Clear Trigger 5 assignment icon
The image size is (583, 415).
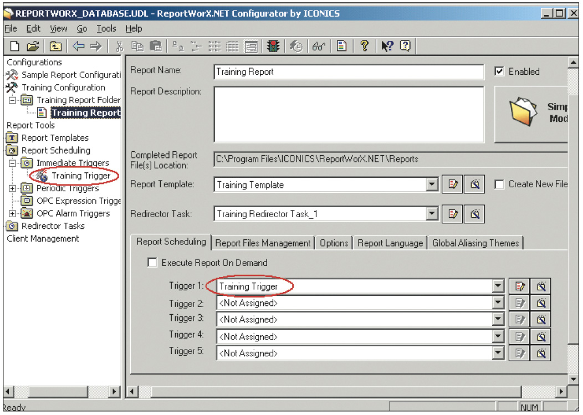click(541, 353)
